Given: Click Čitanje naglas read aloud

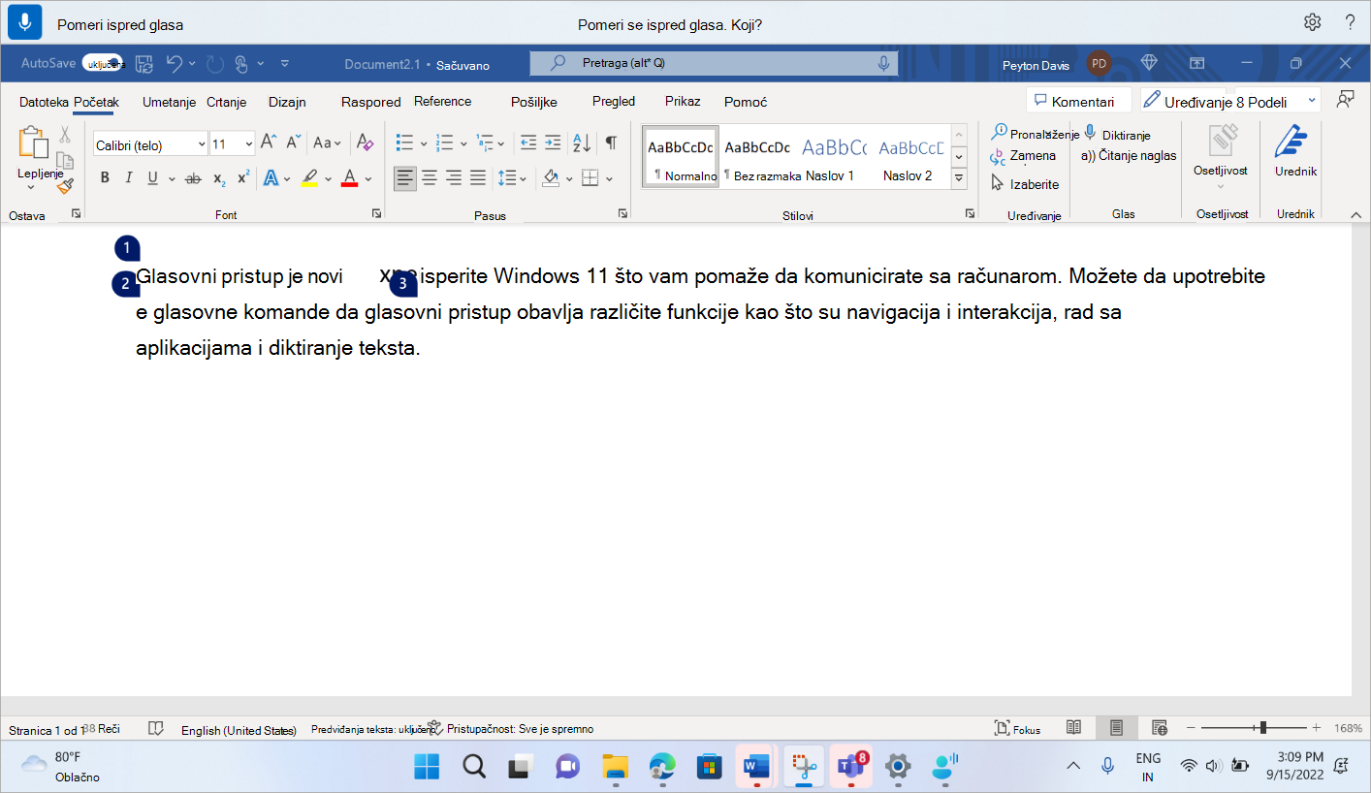Looking at the screenshot, I should [x=1129, y=155].
